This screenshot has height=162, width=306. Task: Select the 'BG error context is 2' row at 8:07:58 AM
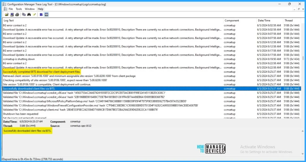152,34
